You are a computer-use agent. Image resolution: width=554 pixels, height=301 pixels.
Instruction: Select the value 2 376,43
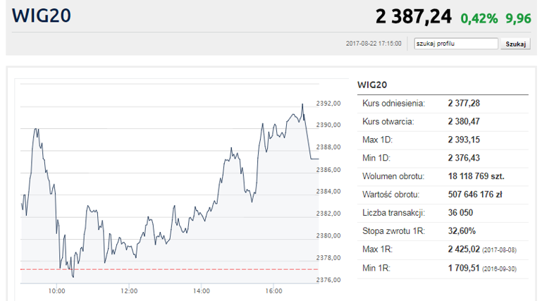pyautogui.click(x=464, y=158)
